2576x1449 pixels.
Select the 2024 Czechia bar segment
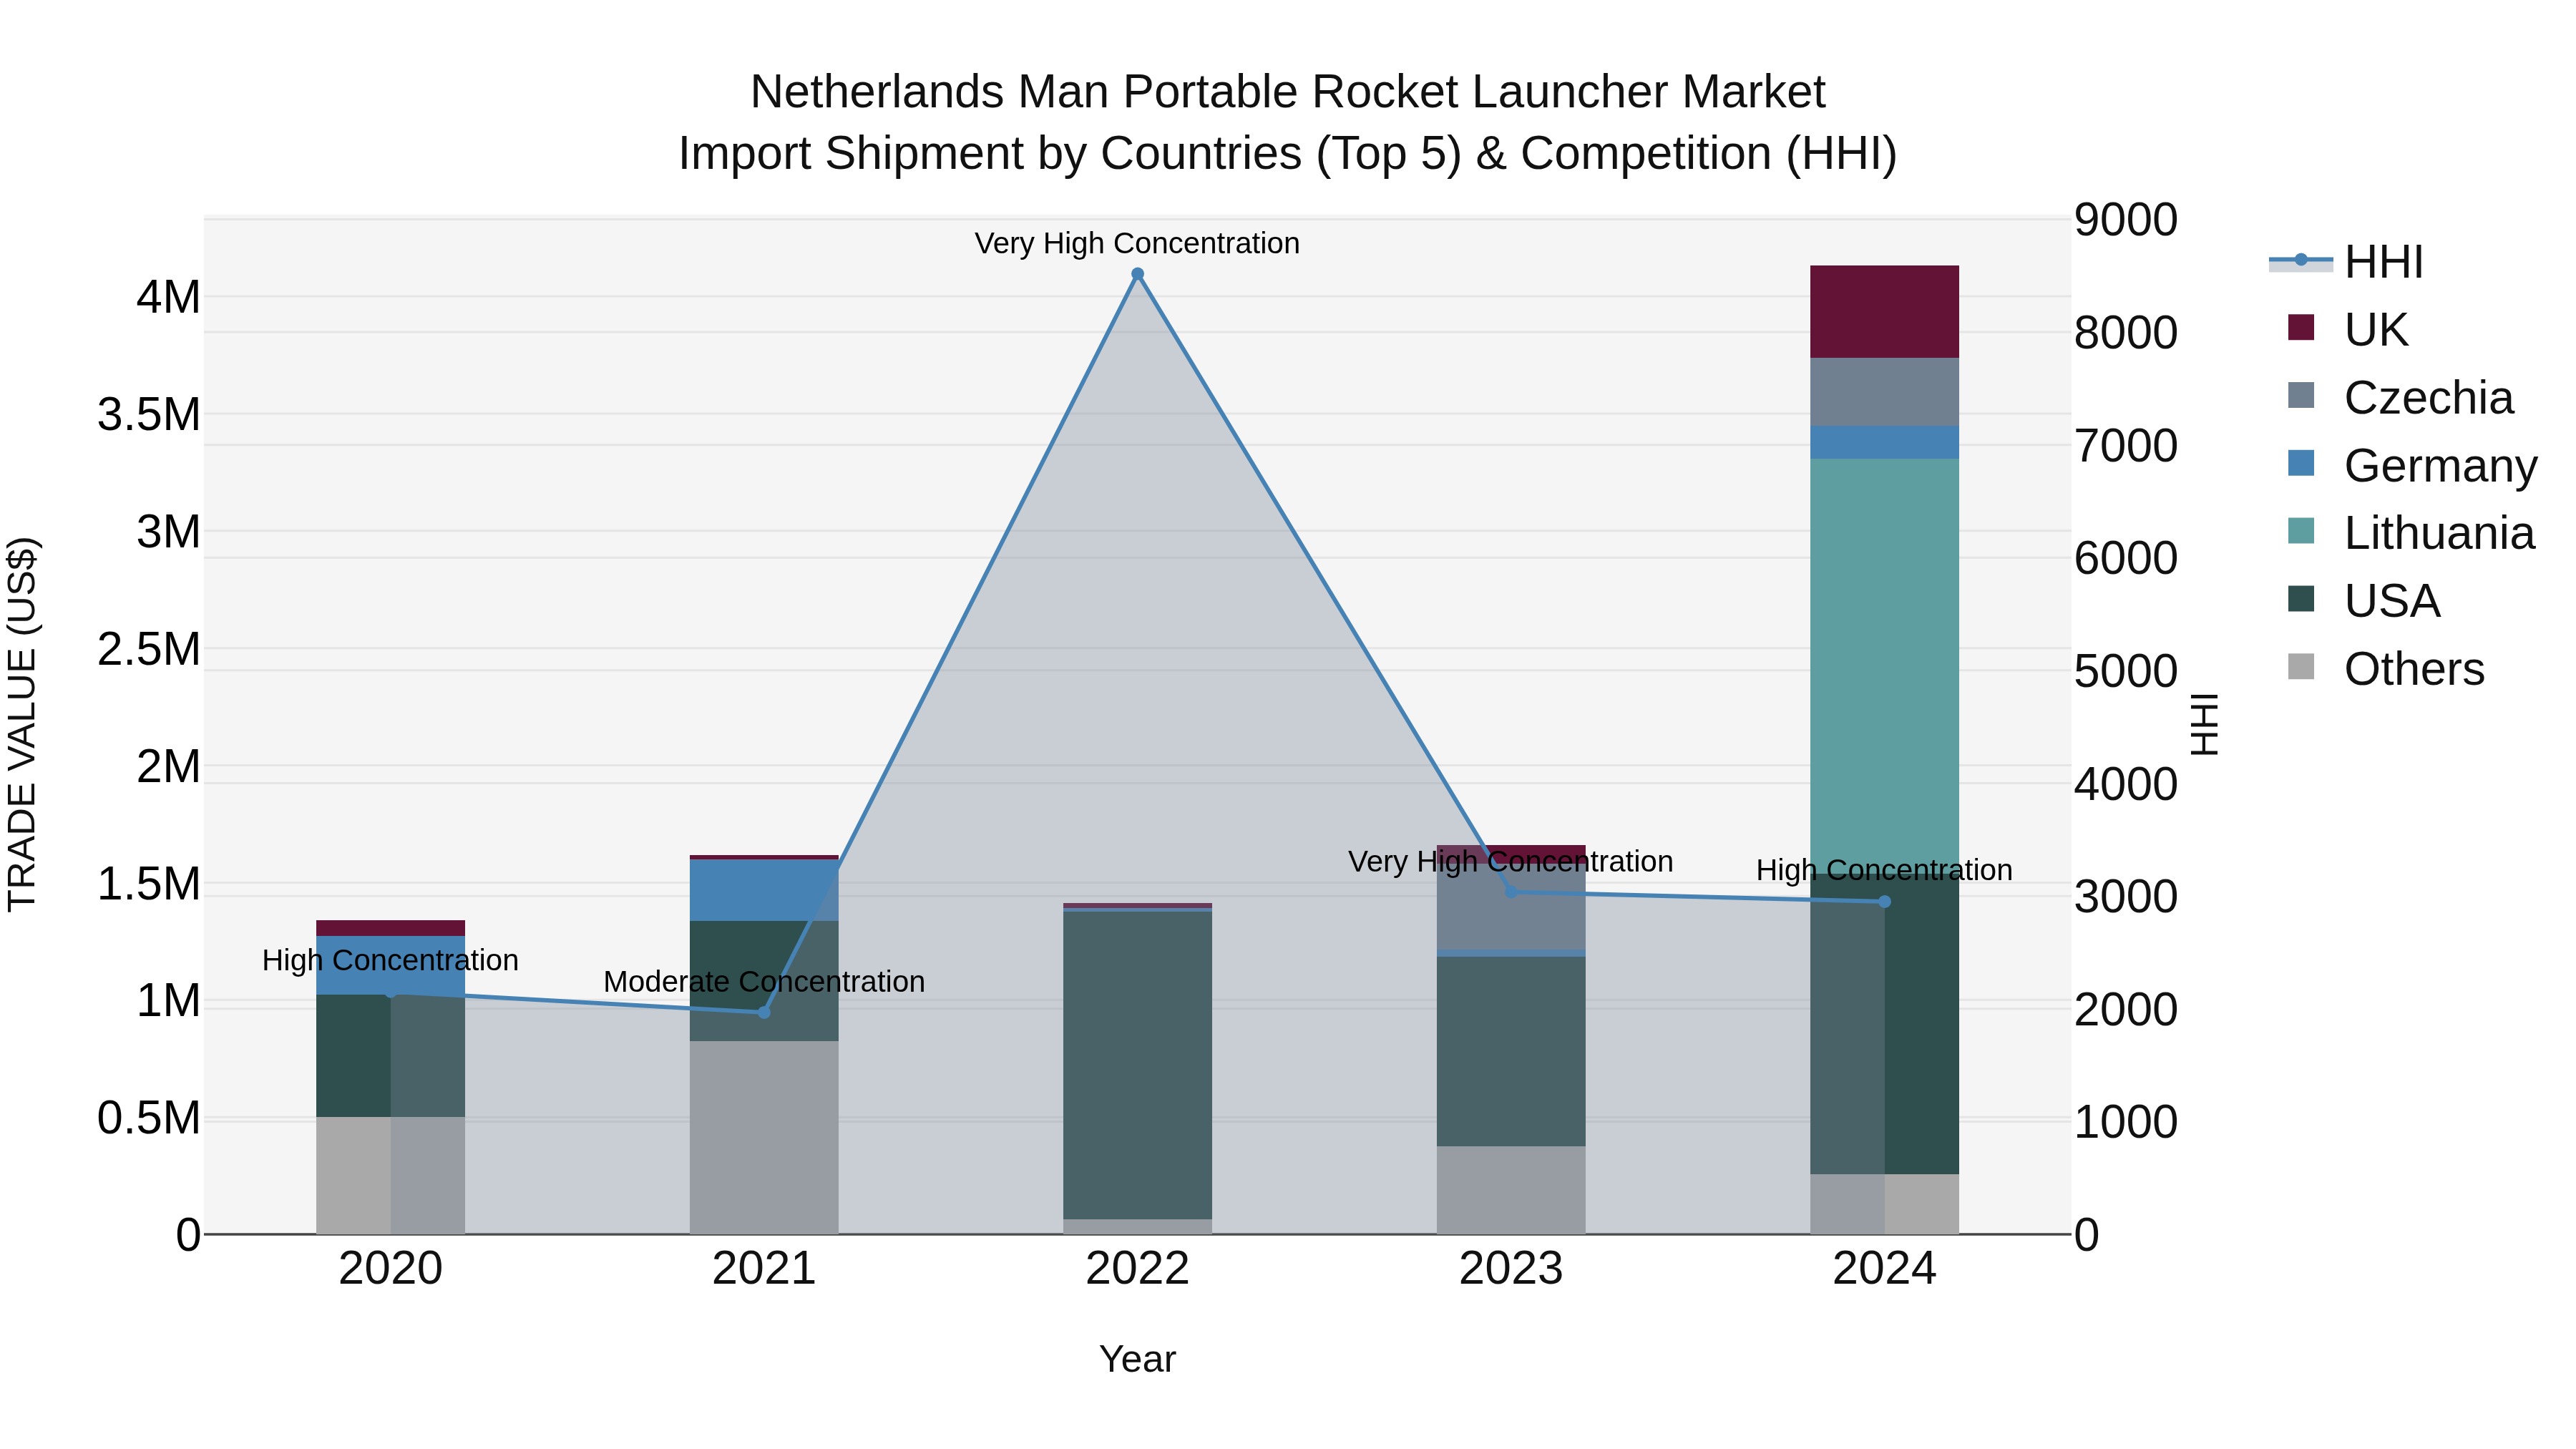point(1884,392)
